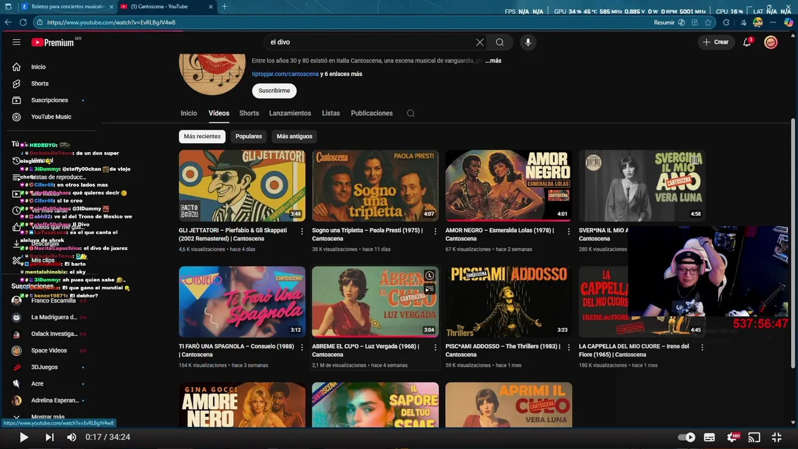Viewport: 798px width, 449px height.
Task: Open options for TI FARÒ UNA SPAGNOLA video
Action: coord(302,347)
